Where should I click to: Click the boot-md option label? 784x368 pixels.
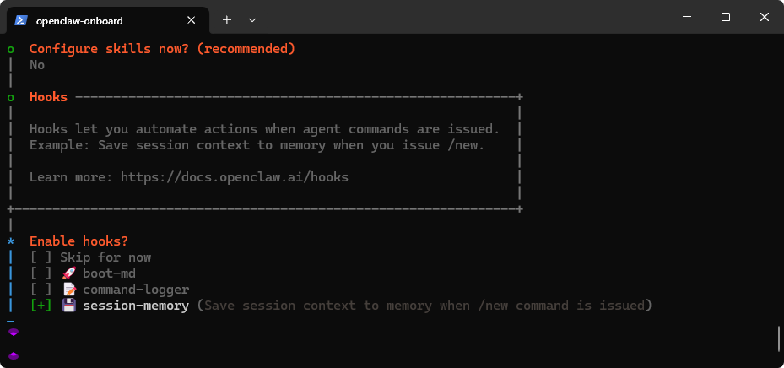pyautogui.click(x=109, y=273)
